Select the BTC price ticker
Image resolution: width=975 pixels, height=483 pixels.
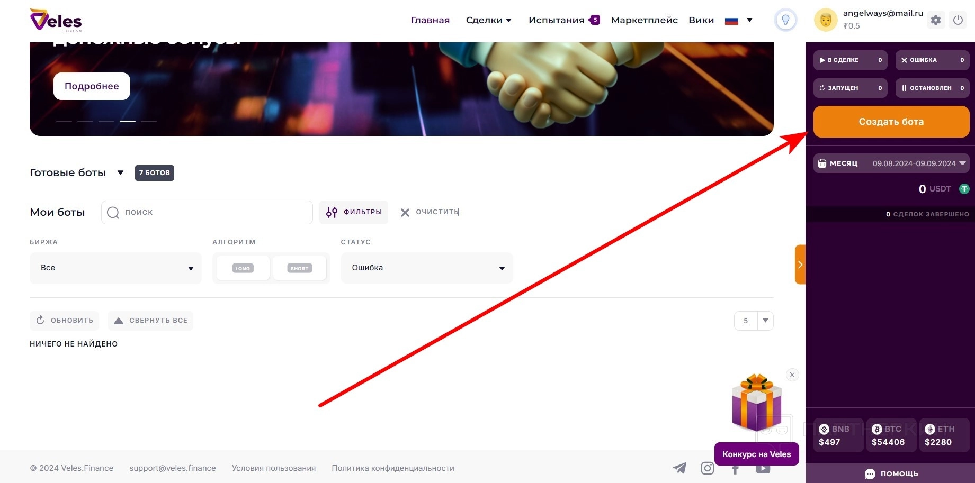[x=891, y=435]
